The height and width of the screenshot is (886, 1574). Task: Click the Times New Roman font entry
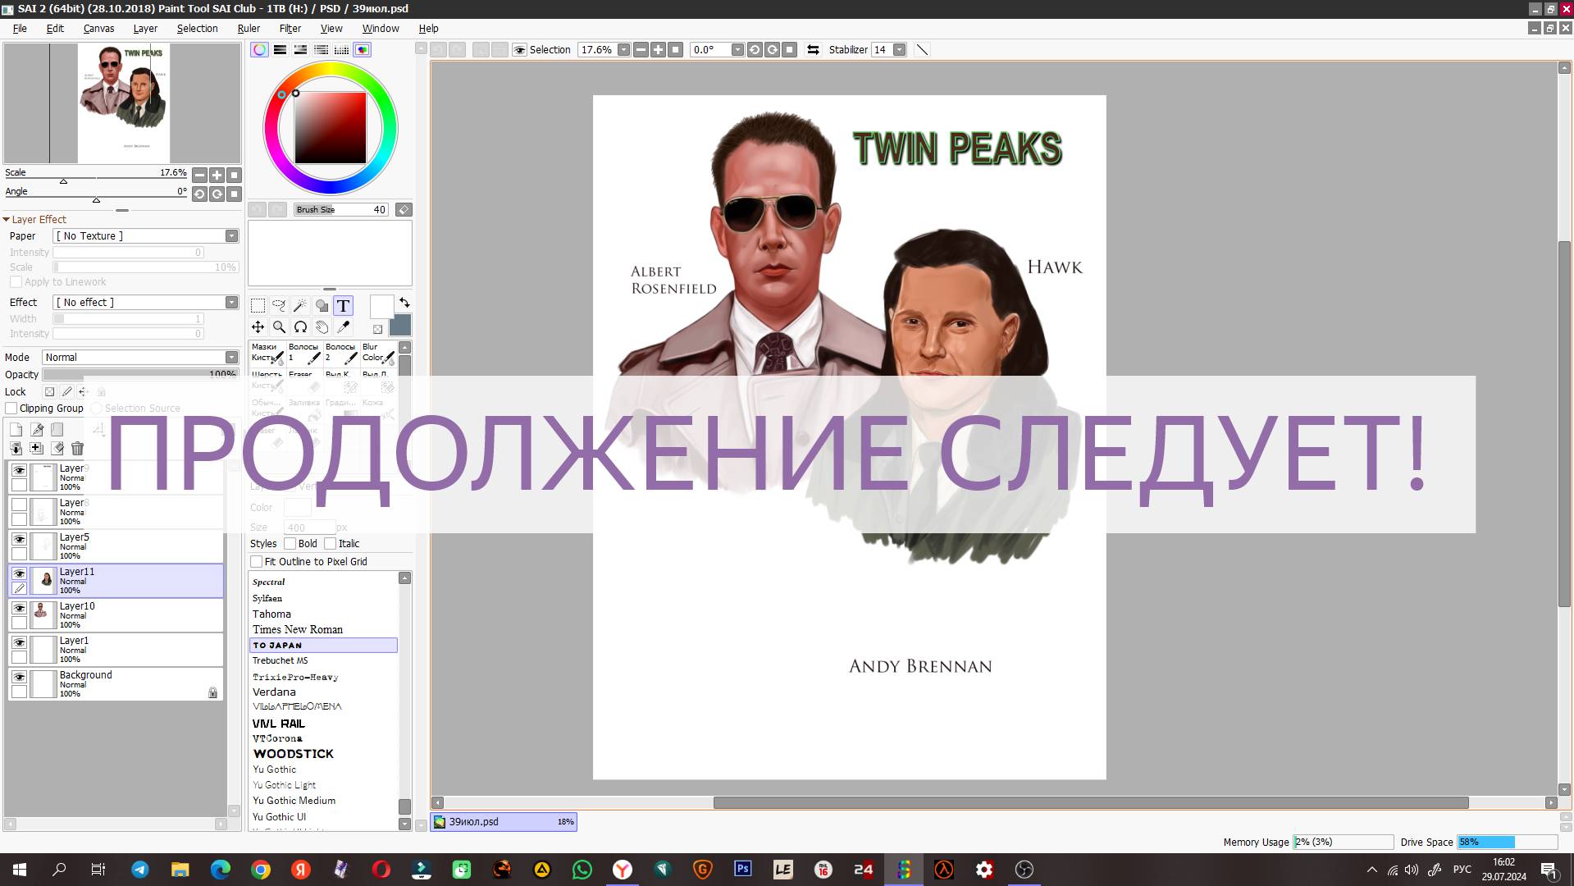click(x=297, y=629)
